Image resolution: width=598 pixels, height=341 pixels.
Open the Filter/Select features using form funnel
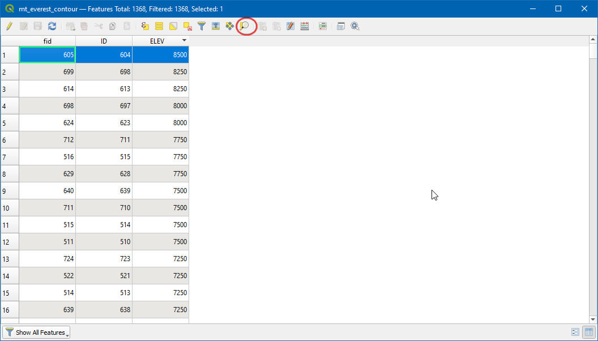202,26
